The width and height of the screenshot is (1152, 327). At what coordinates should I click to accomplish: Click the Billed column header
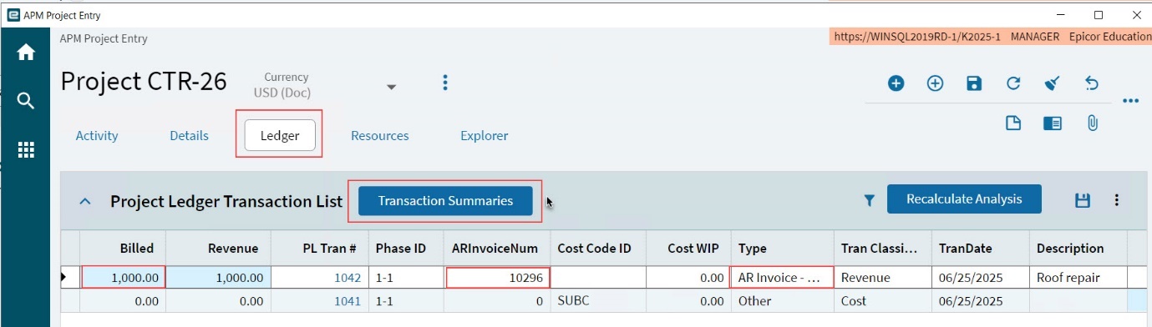[123, 248]
